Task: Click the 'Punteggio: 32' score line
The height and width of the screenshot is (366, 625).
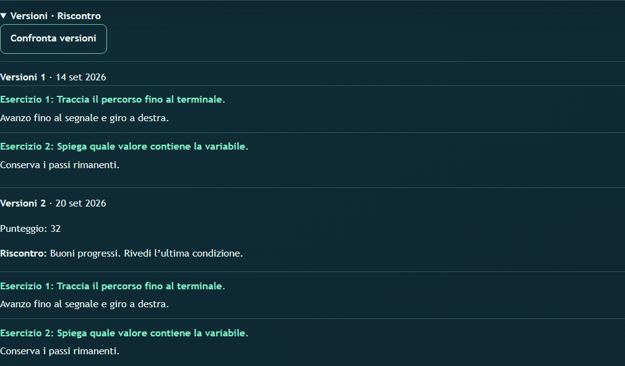Action: point(30,229)
